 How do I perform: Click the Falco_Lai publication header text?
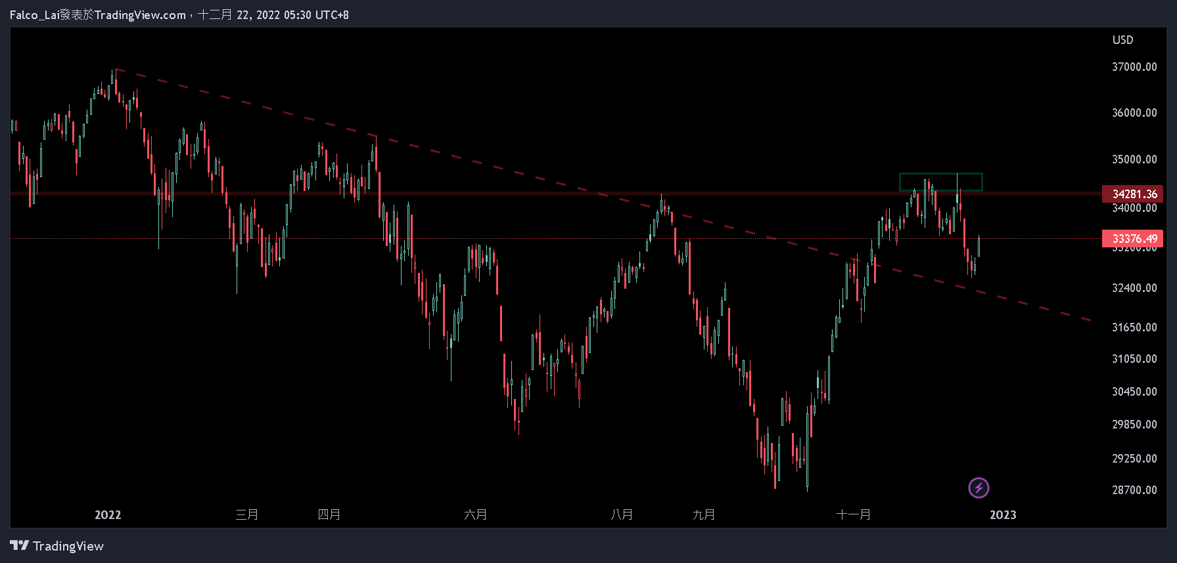(179, 15)
